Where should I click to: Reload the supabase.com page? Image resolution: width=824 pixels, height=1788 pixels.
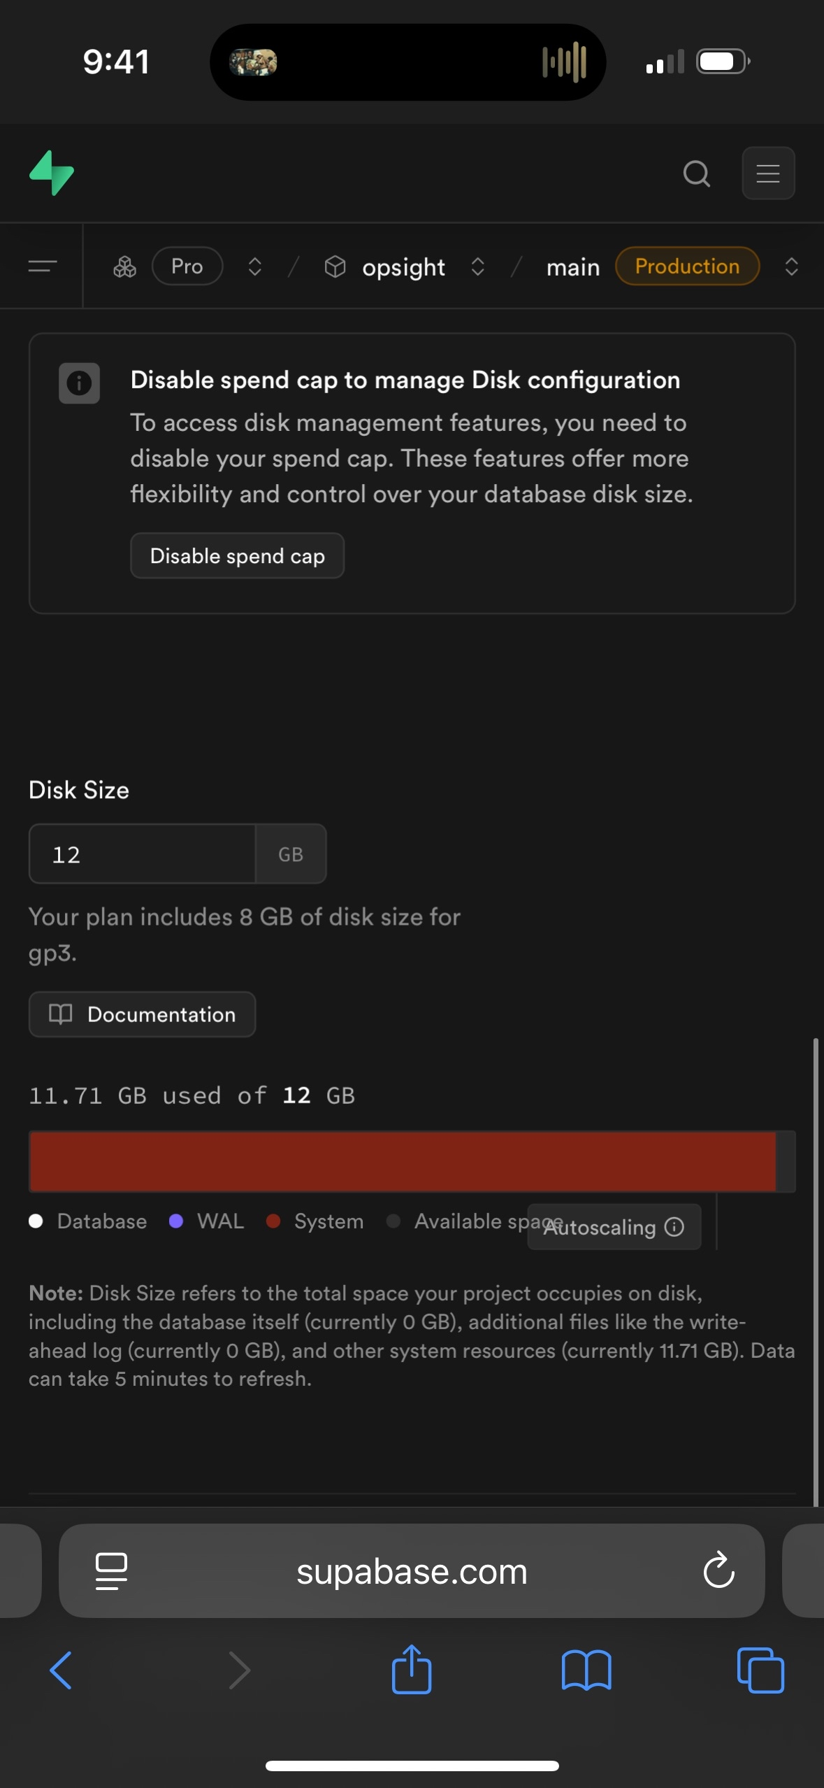tap(718, 1571)
